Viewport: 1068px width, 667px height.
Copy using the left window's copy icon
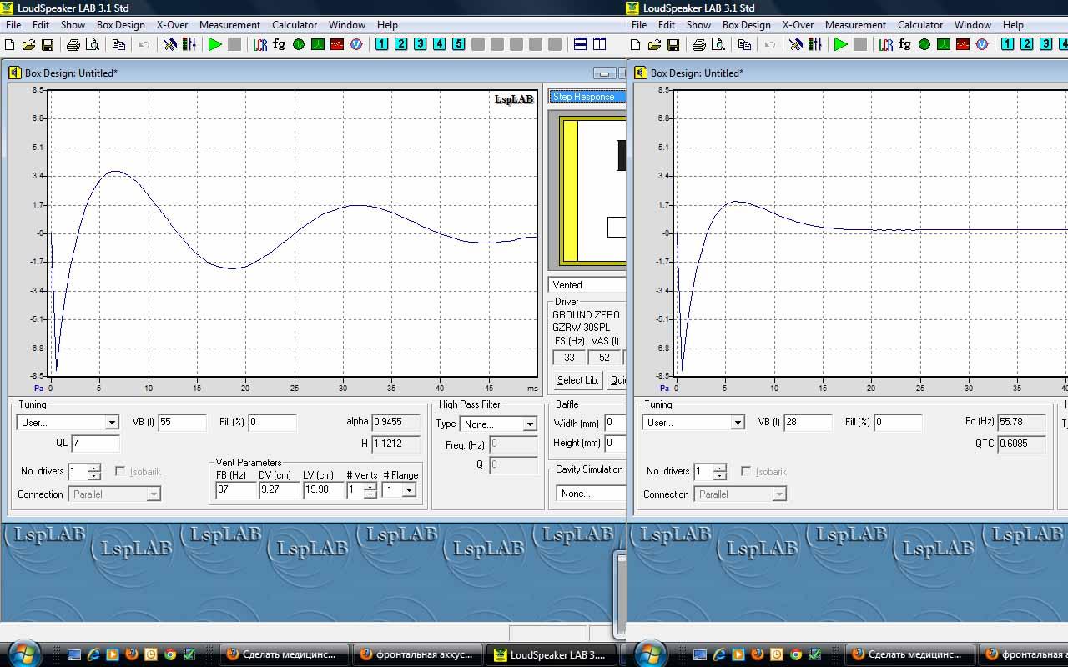click(118, 44)
